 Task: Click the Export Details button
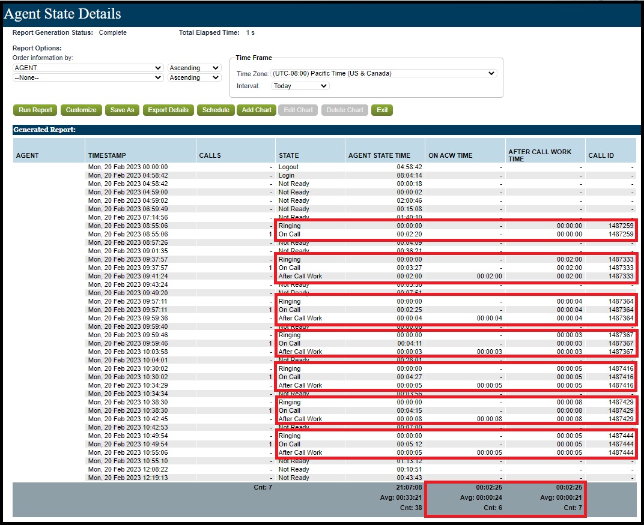168,110
